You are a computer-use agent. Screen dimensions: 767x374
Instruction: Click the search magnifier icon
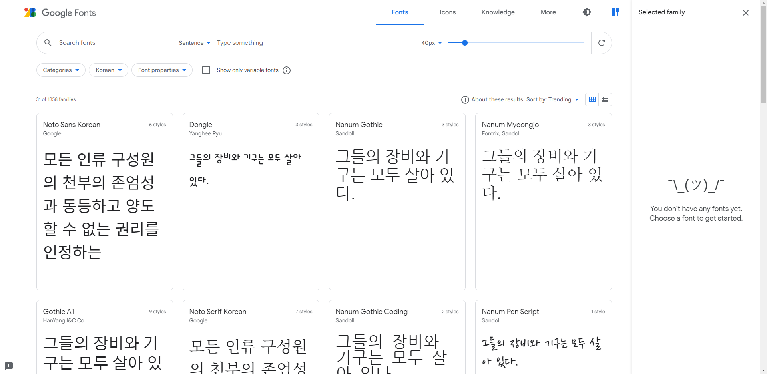point(48,42)
